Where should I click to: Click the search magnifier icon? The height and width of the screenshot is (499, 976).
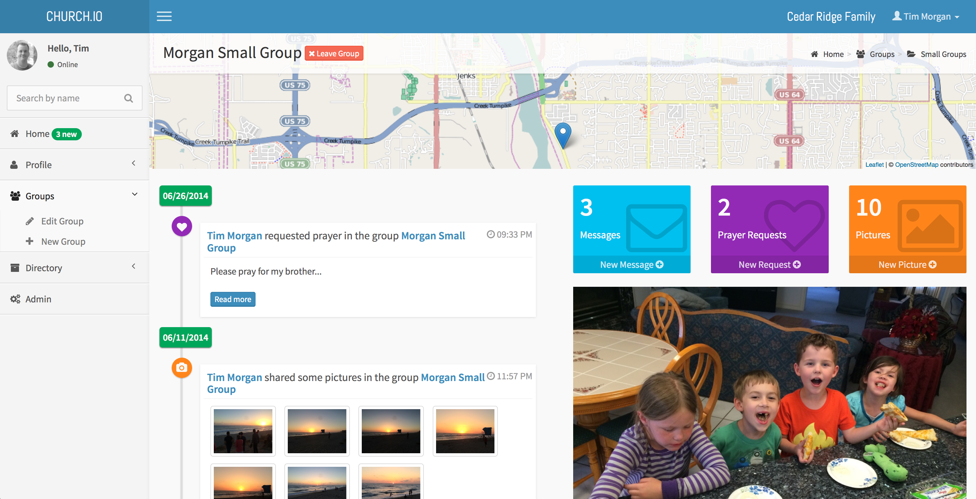(128, 98)
